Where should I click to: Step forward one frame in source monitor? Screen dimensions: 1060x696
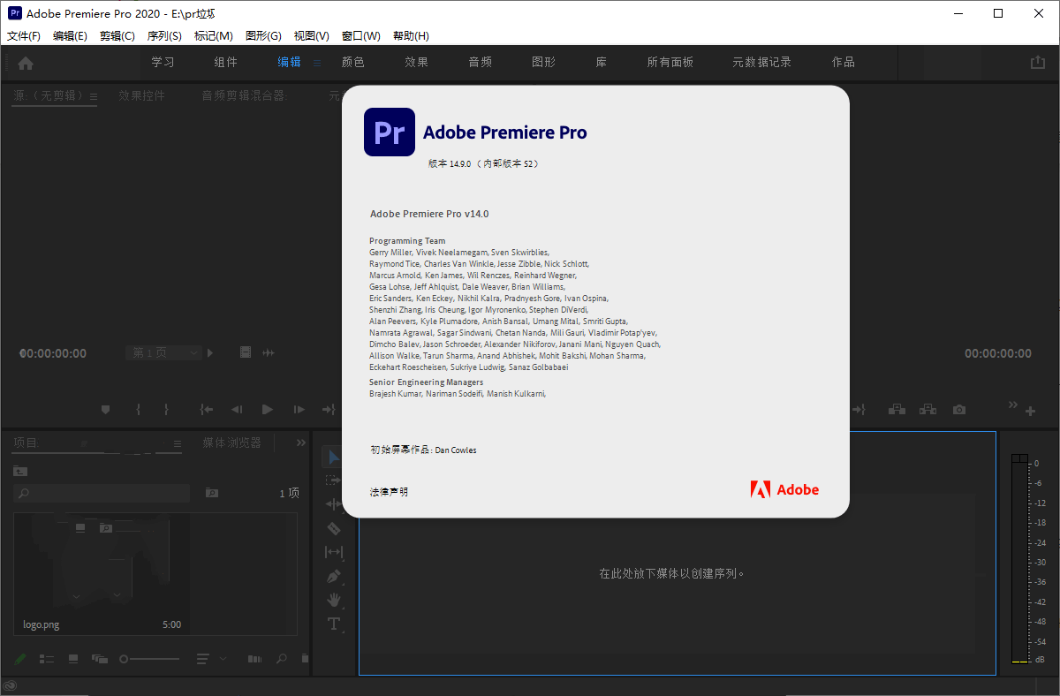(x=299, y=410)
